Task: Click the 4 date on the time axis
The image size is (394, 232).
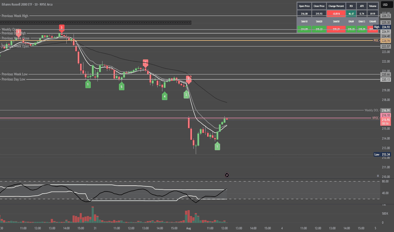Action: pyautogui.click(x=282, y=228)
